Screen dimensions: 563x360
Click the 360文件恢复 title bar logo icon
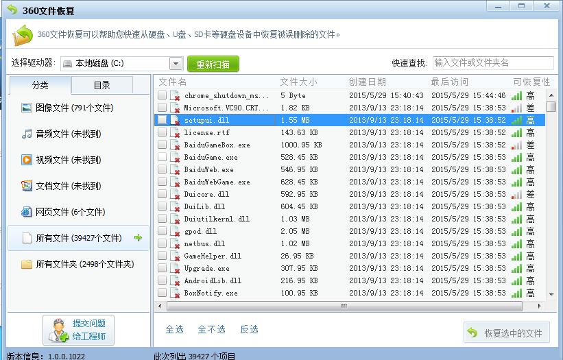point(12,10)
